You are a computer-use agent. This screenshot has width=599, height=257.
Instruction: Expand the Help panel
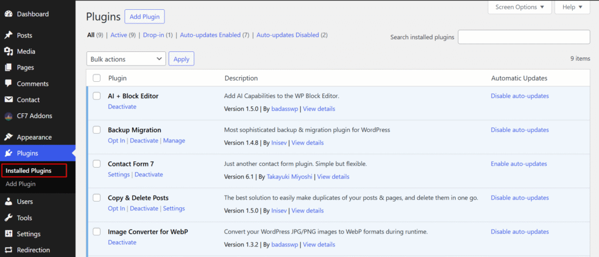coord(572,7)
